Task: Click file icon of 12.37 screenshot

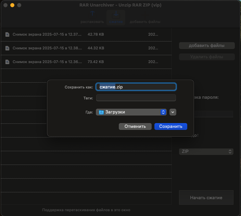Action: 7,34
